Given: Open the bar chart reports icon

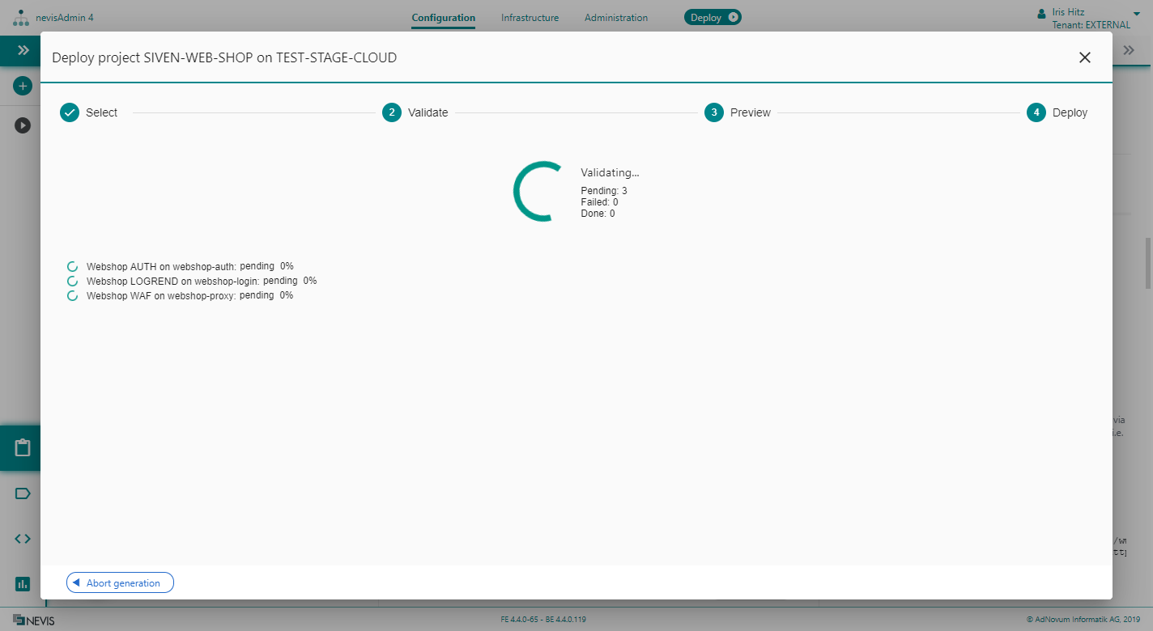Looking at the screenshot, I should click(23, 583).
